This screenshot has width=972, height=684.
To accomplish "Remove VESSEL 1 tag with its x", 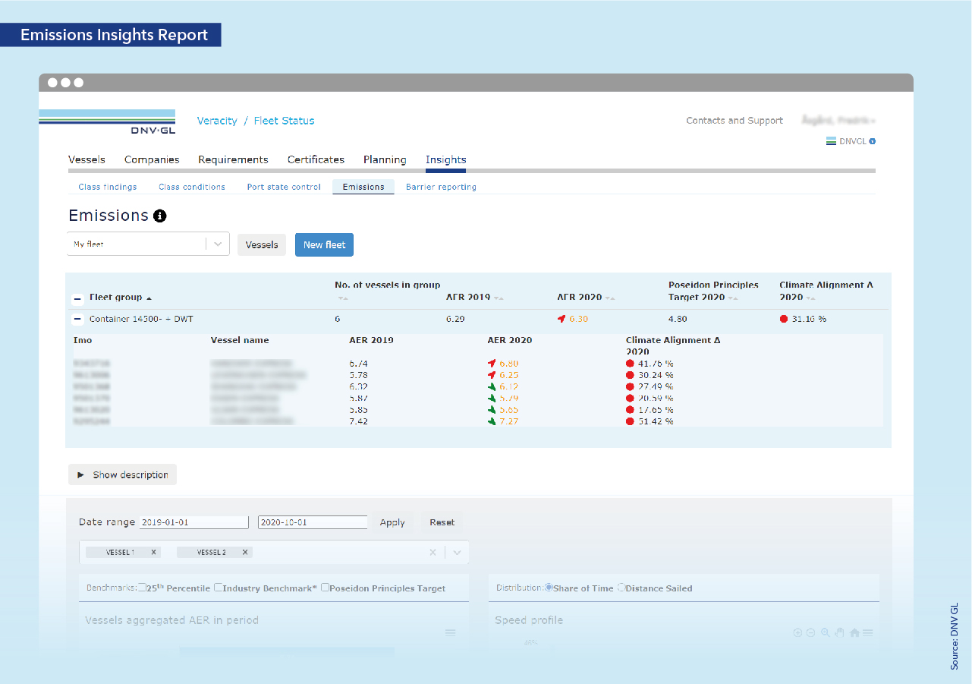I will [154, 553].
